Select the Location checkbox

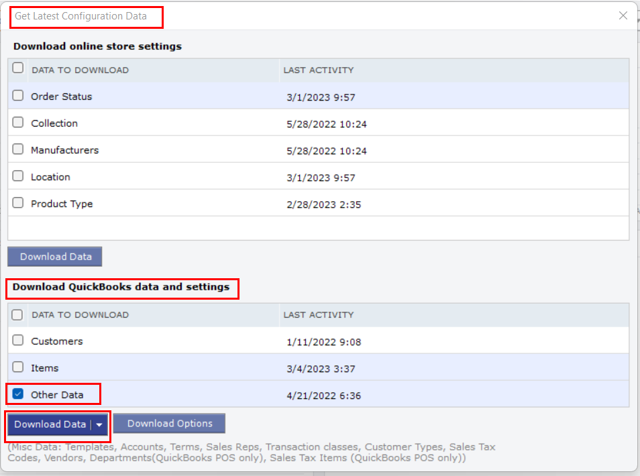coord(18,176)
